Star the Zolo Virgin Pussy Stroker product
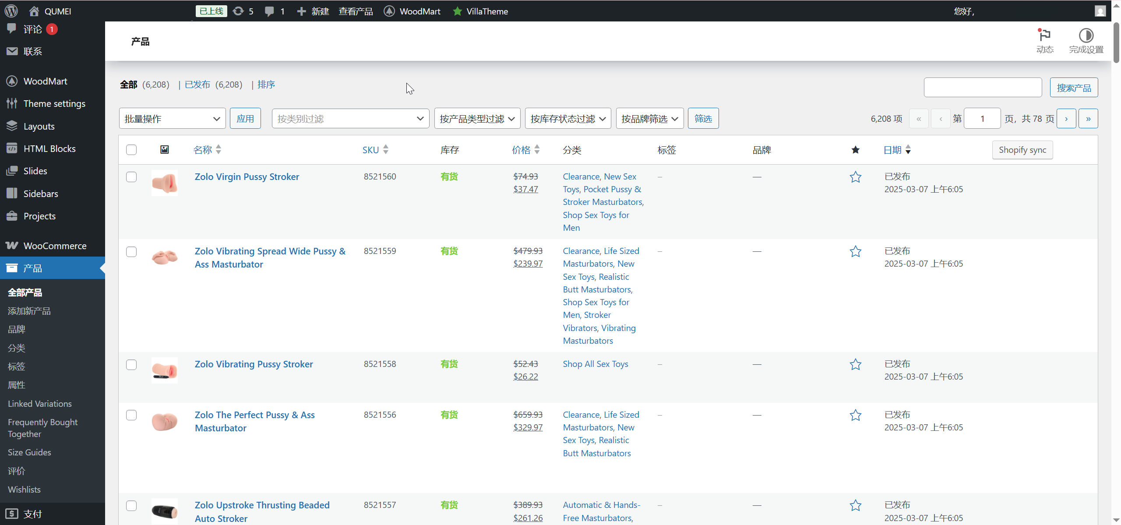This screenshot has height=525, width=1121. [855, 177]
